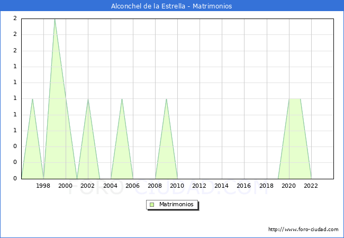Click the 1998 x-axis label
This screenshot has width=344, height=238.
click(x=43, y=186)
